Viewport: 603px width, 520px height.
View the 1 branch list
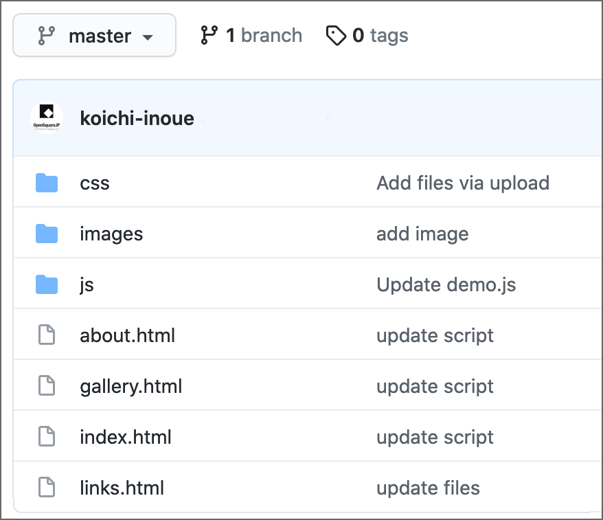point(264,36)
